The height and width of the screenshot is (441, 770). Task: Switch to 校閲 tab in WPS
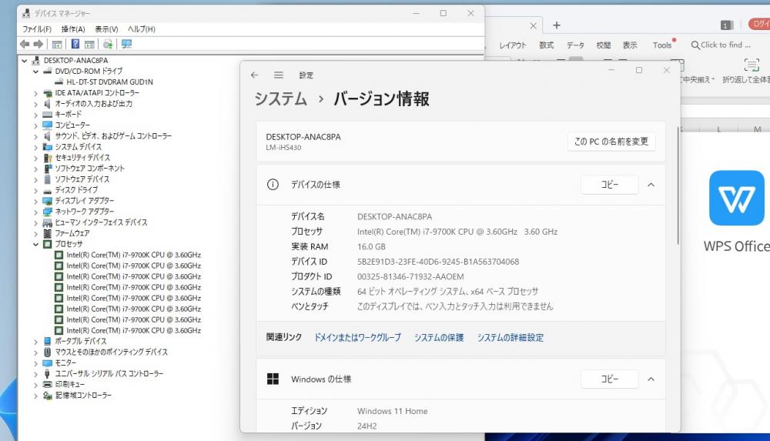(x=604, y=45)
